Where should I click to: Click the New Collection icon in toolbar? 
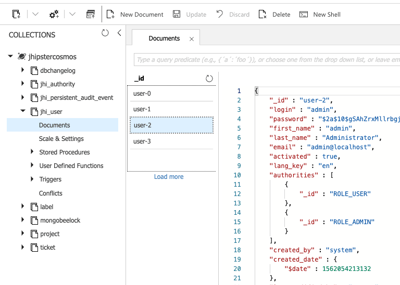click(16, 14)
